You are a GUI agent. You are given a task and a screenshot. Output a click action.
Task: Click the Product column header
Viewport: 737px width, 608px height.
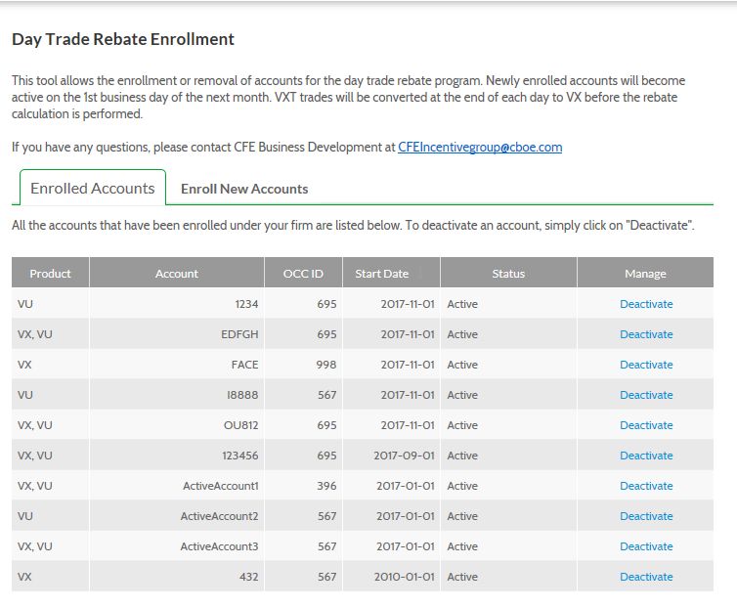(x=50, y=273)
